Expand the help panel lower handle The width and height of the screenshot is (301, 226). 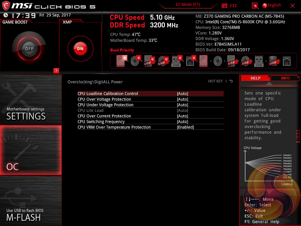269,192
